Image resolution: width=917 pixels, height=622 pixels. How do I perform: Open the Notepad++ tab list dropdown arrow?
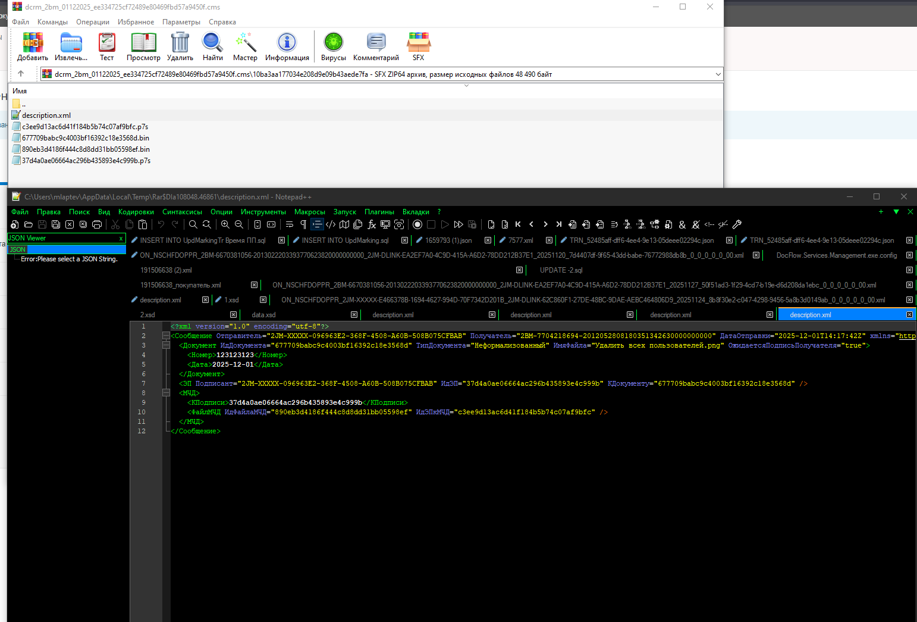click(896, 211)
